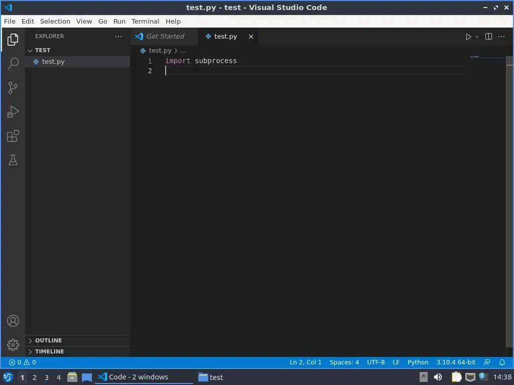Screen dimensions: 514x385
Task: Click Spaces: 4 indentation setting
Action: click(x=344, y=362)
